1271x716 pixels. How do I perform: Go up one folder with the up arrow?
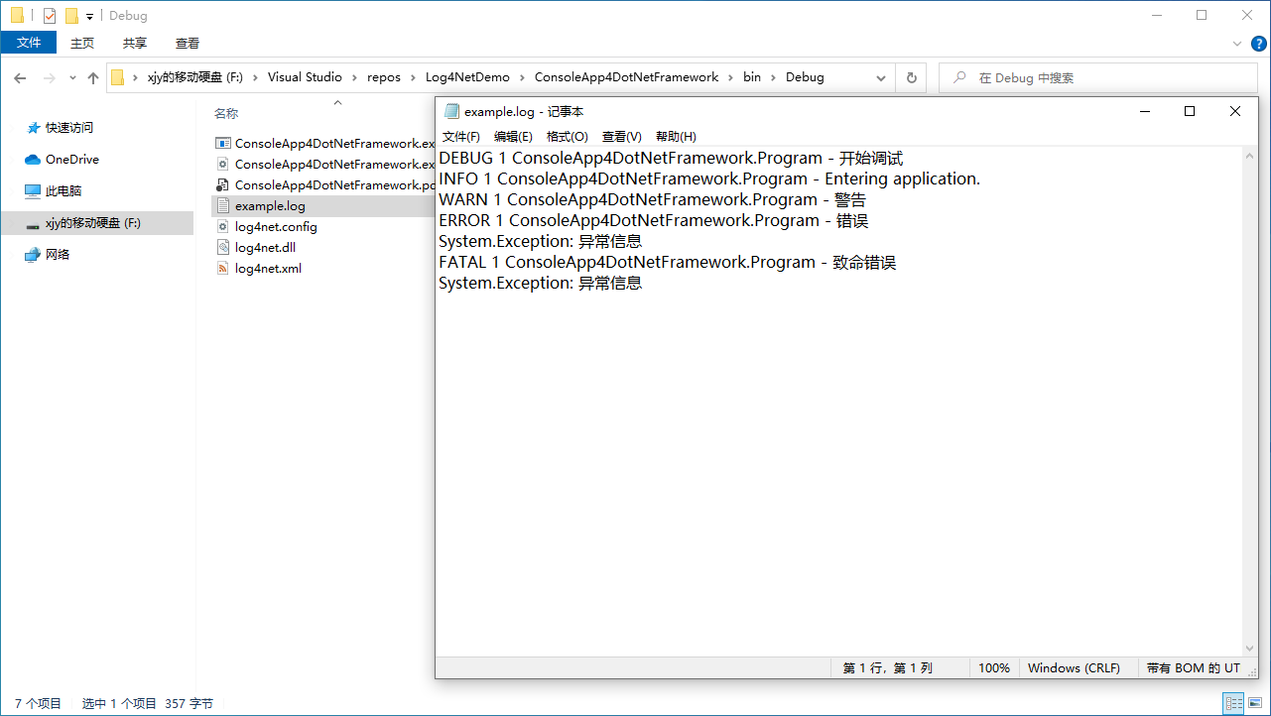pos(93,77)
